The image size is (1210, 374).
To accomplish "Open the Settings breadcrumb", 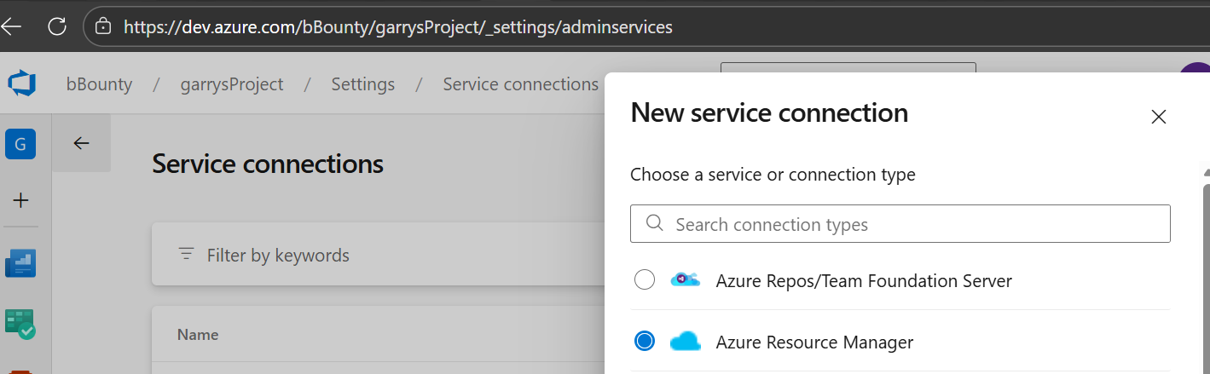I will coord(362,84).
